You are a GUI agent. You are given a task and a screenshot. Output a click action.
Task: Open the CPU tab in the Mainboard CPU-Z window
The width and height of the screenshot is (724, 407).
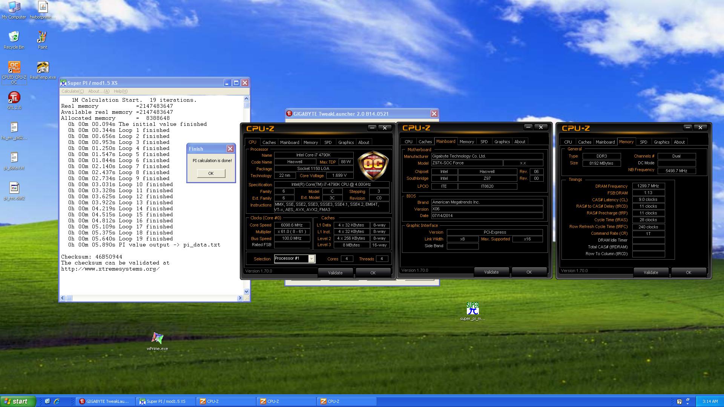408,142
